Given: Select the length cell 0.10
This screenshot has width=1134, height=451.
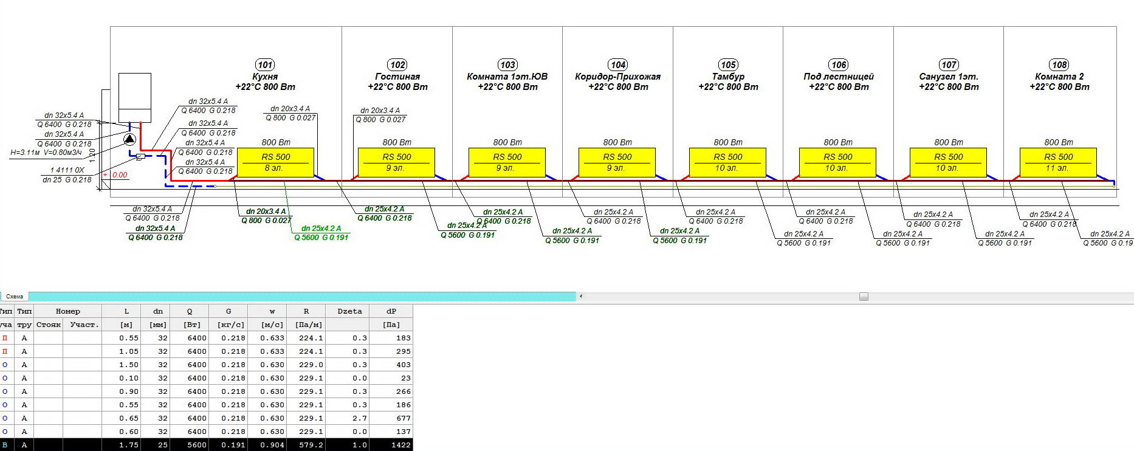Looking at the screenshot, I should pyautogui.click(x=122, y=378).
